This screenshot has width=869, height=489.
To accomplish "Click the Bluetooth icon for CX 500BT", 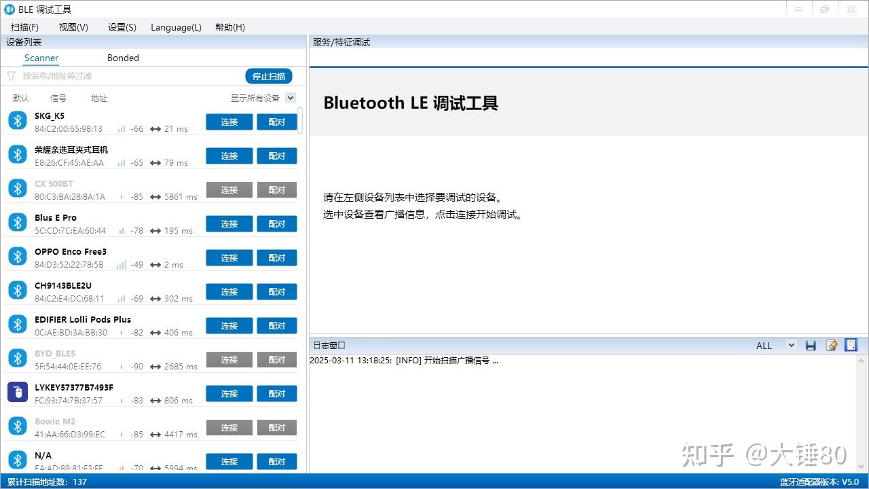I will coord(18,188).
